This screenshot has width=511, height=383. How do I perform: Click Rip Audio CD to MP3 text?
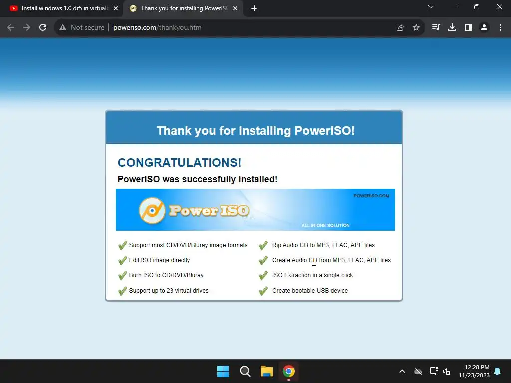pyautogui.click(x=323, y=245)
